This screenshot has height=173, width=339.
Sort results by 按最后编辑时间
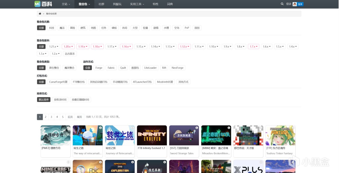coord(81,100)
